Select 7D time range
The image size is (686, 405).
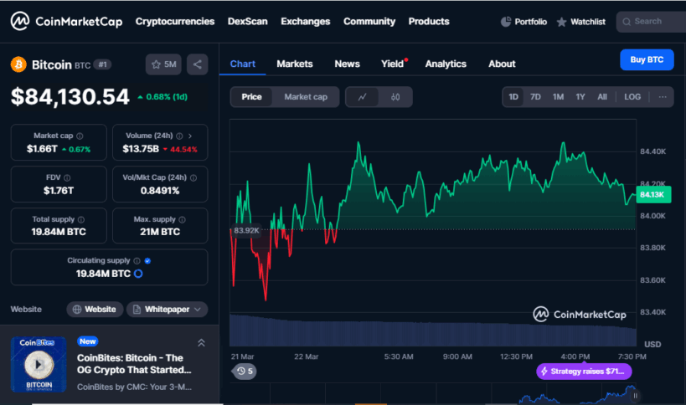click(535, 97)
